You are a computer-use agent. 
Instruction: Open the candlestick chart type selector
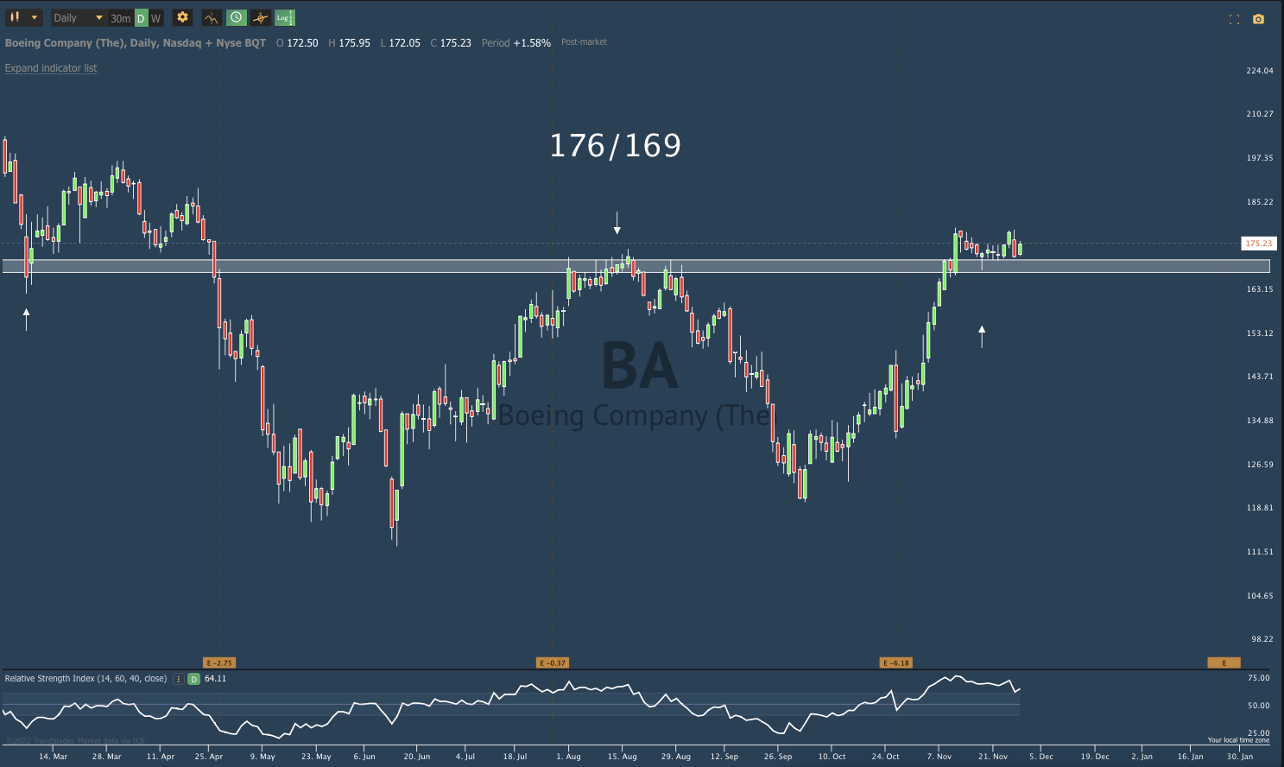click(x=23, y=17)
